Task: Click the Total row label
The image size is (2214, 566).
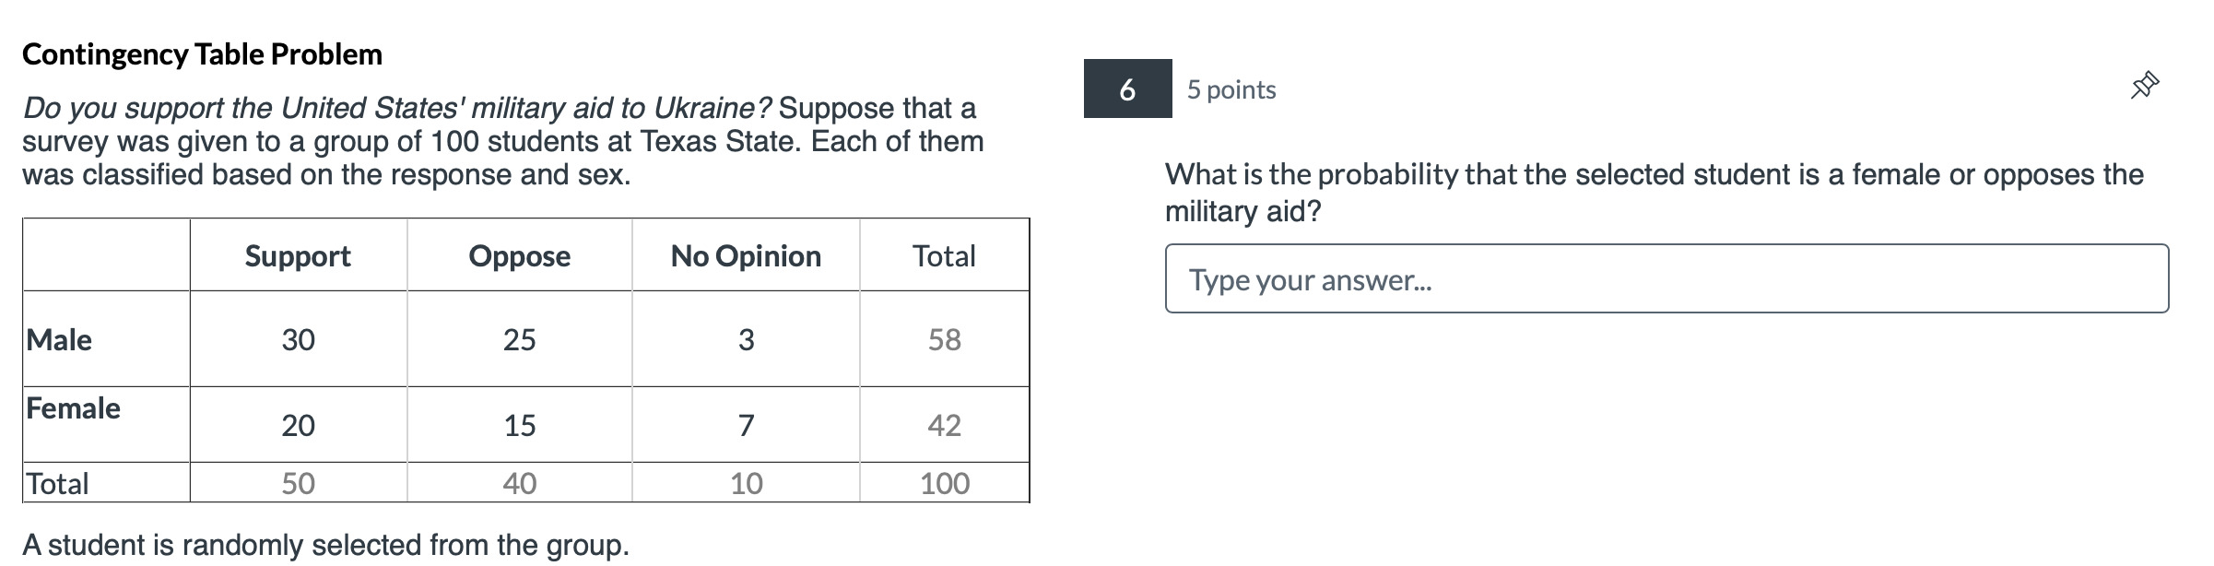Action: pos(57,481)
